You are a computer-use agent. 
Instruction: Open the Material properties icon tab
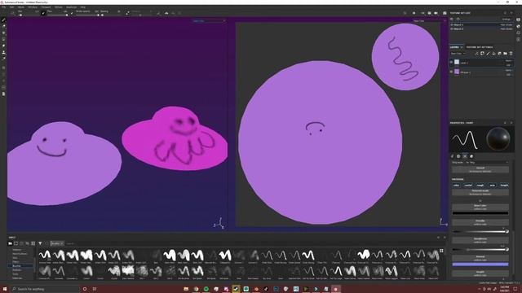point(471,156)
